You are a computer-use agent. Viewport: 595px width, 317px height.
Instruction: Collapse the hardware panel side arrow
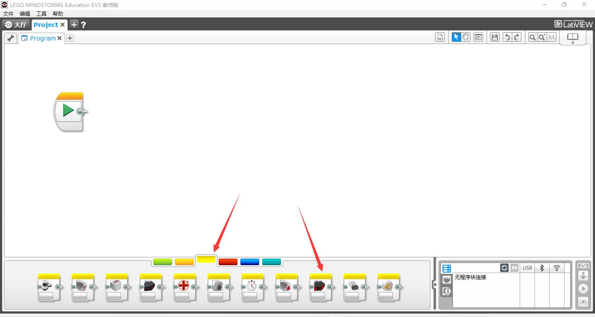(434, 284)
